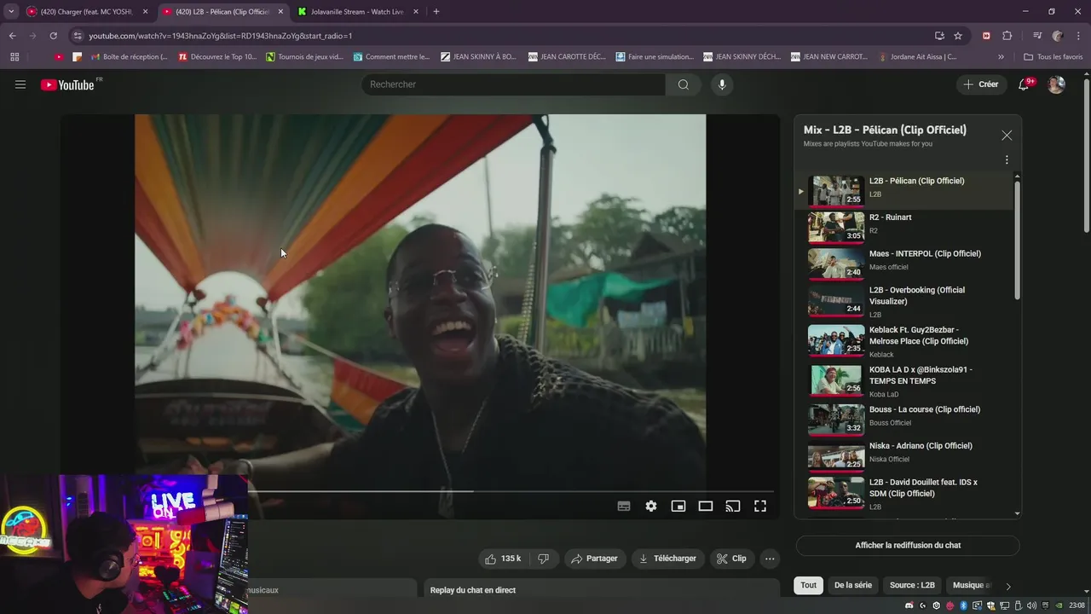Viewport: 1091px width, 614px height.
Task: Select the Tout filter chip
Action: [x=808, y=585]
